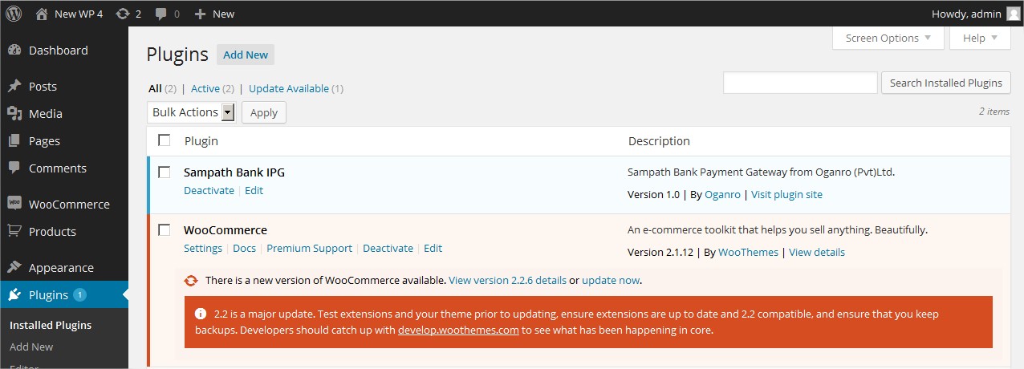Click the WooCommerce logo icon in sidebar
Screen dimensions: 1024x369
tap(14, 204)
